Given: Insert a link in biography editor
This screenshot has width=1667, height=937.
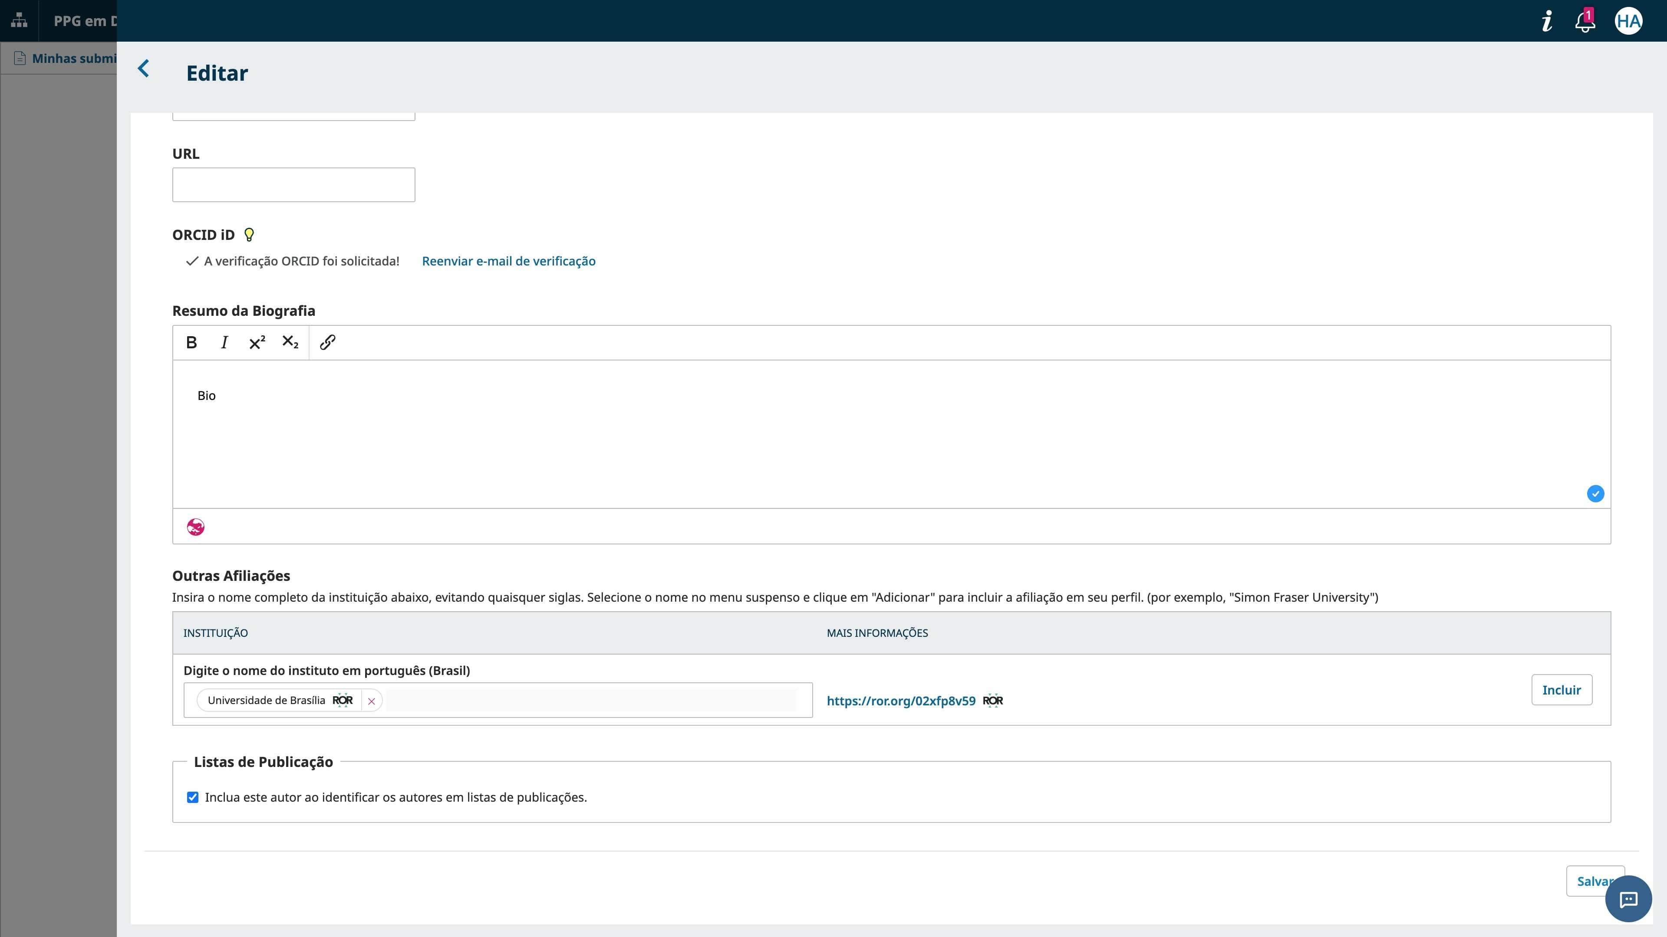Looking at the screenshot, I should coord(327,342).
